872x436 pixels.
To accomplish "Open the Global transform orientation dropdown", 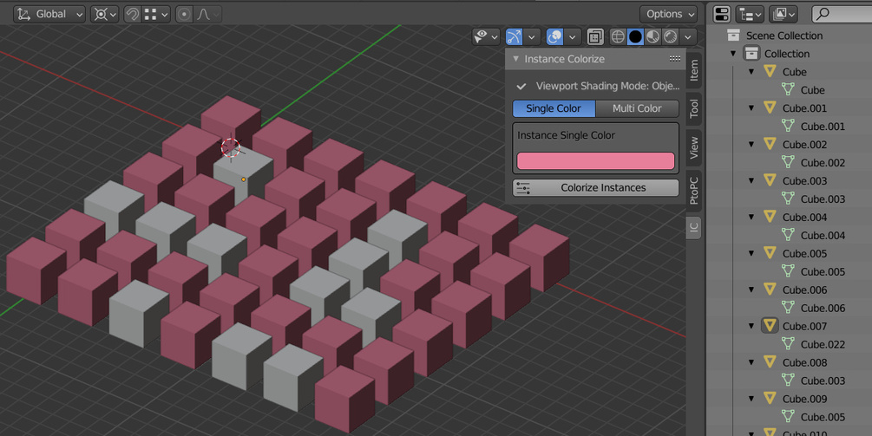I will tap(49, 15).
